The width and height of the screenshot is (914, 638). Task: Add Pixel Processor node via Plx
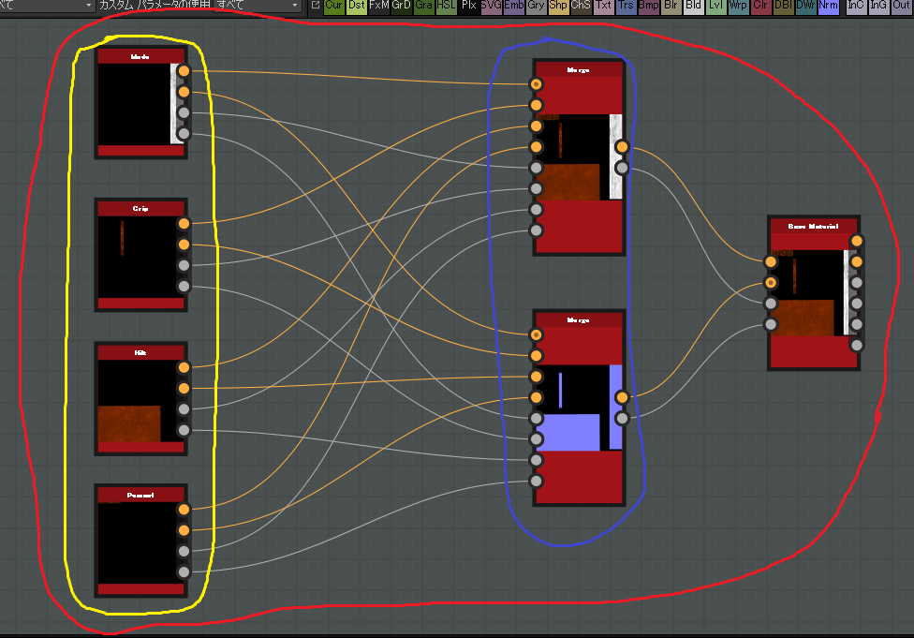click(x=468, y=6)
